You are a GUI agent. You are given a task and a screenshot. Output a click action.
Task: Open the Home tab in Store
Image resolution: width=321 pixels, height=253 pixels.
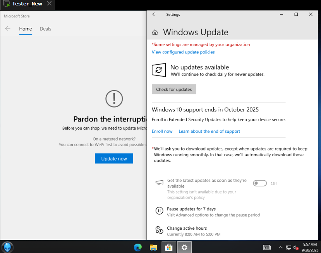(26, 29)
